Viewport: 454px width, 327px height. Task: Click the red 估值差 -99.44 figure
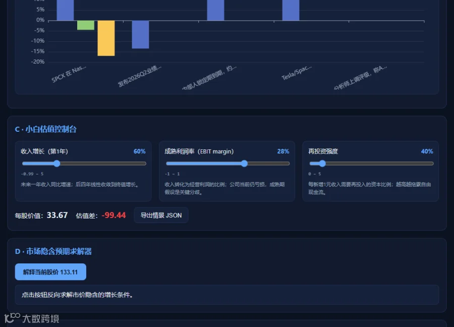click(x=114, y=215)
